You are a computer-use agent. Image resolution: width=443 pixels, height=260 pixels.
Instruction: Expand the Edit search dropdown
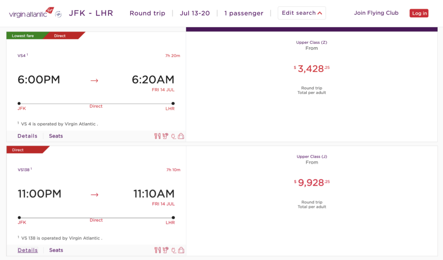click(302, 13)
